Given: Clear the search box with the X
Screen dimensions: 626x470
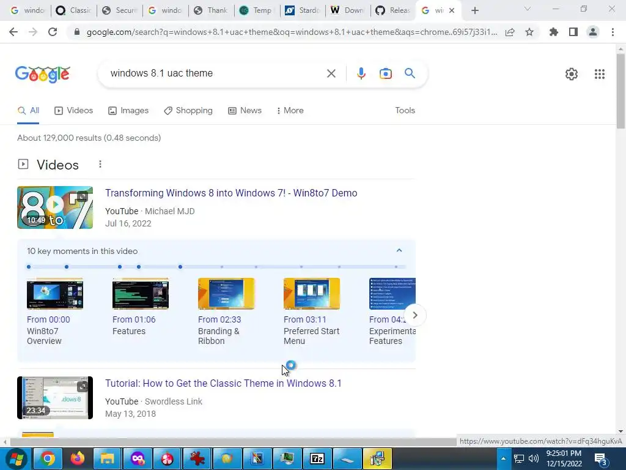Looking at the screenshot, I should coord(331,73).
